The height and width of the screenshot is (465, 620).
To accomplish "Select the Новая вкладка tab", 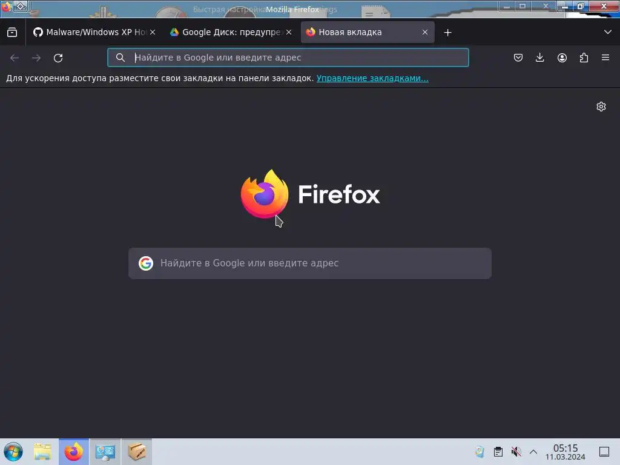I will pos(368,33).
